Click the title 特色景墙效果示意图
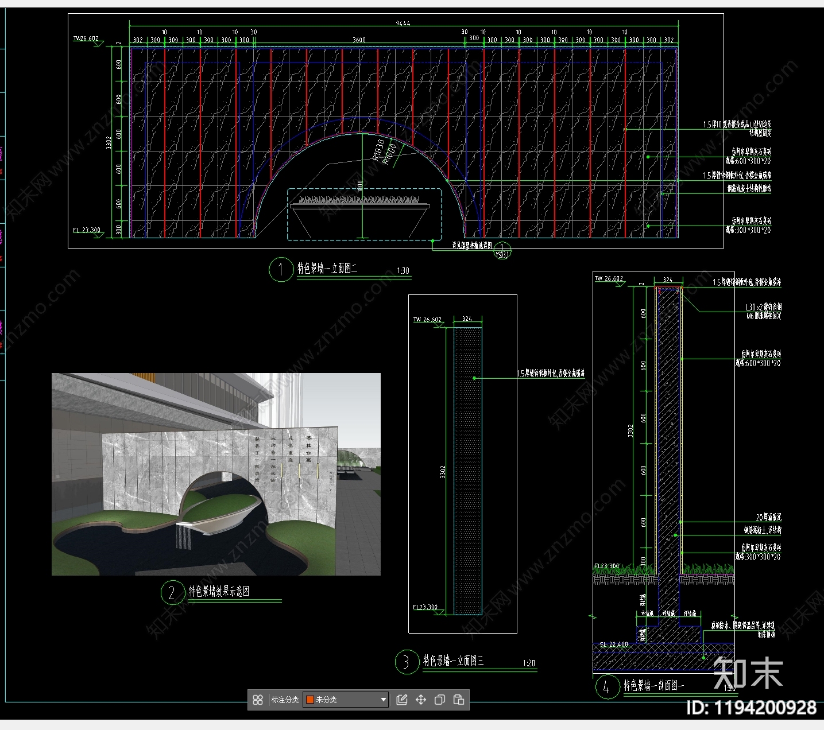The image size is (824, 730). pos(219,591)
